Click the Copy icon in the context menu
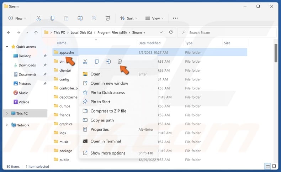281x172 pixels. pyautogui.click(x=97, y=62)
